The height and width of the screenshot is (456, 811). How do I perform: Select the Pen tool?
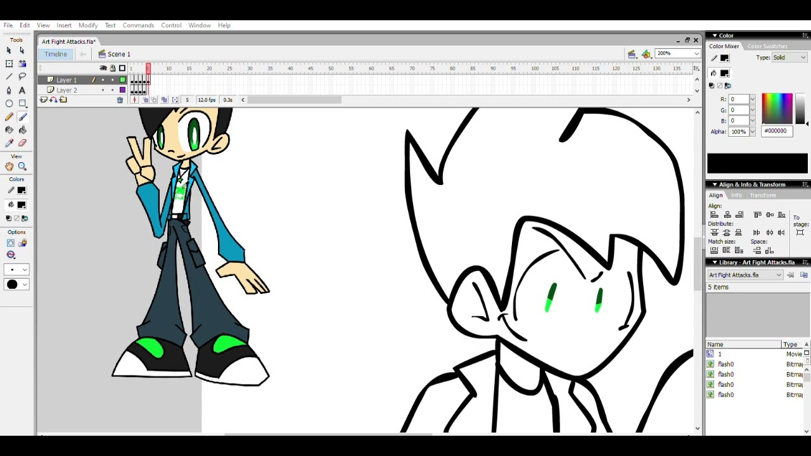point(9,90)
